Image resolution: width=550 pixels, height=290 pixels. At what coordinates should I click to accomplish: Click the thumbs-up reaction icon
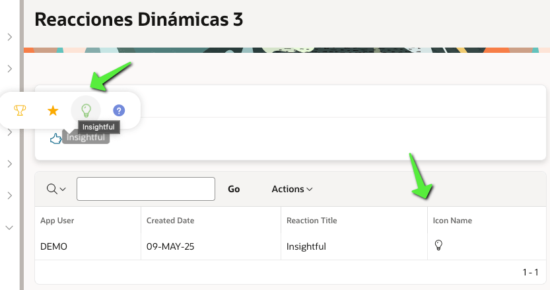click(55, 138)
